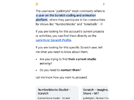Screen dimensions: 134x100
Task: Click the bullet before "Are you trying to find"
Action: coord(37,59)
